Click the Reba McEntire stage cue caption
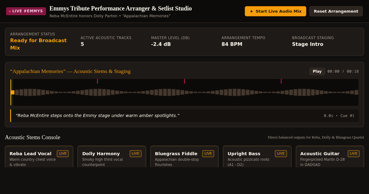The image size is (369, 194). [97, 116]
